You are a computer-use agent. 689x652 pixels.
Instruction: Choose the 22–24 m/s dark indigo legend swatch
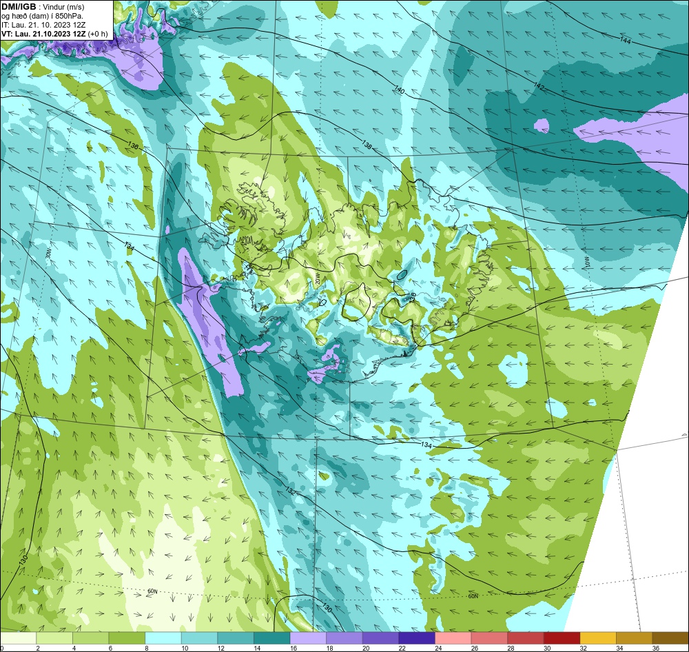pos(417,638)
